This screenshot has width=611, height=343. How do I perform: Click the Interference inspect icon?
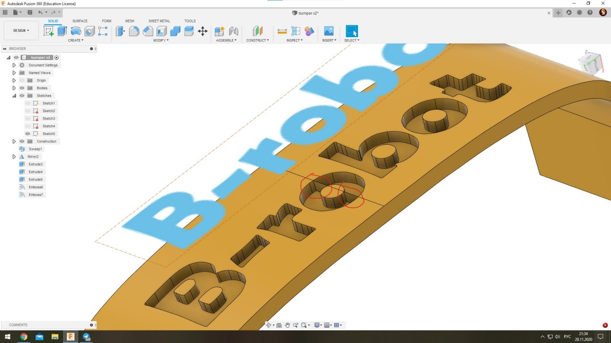pyautogui.click(x=296, y=31)
